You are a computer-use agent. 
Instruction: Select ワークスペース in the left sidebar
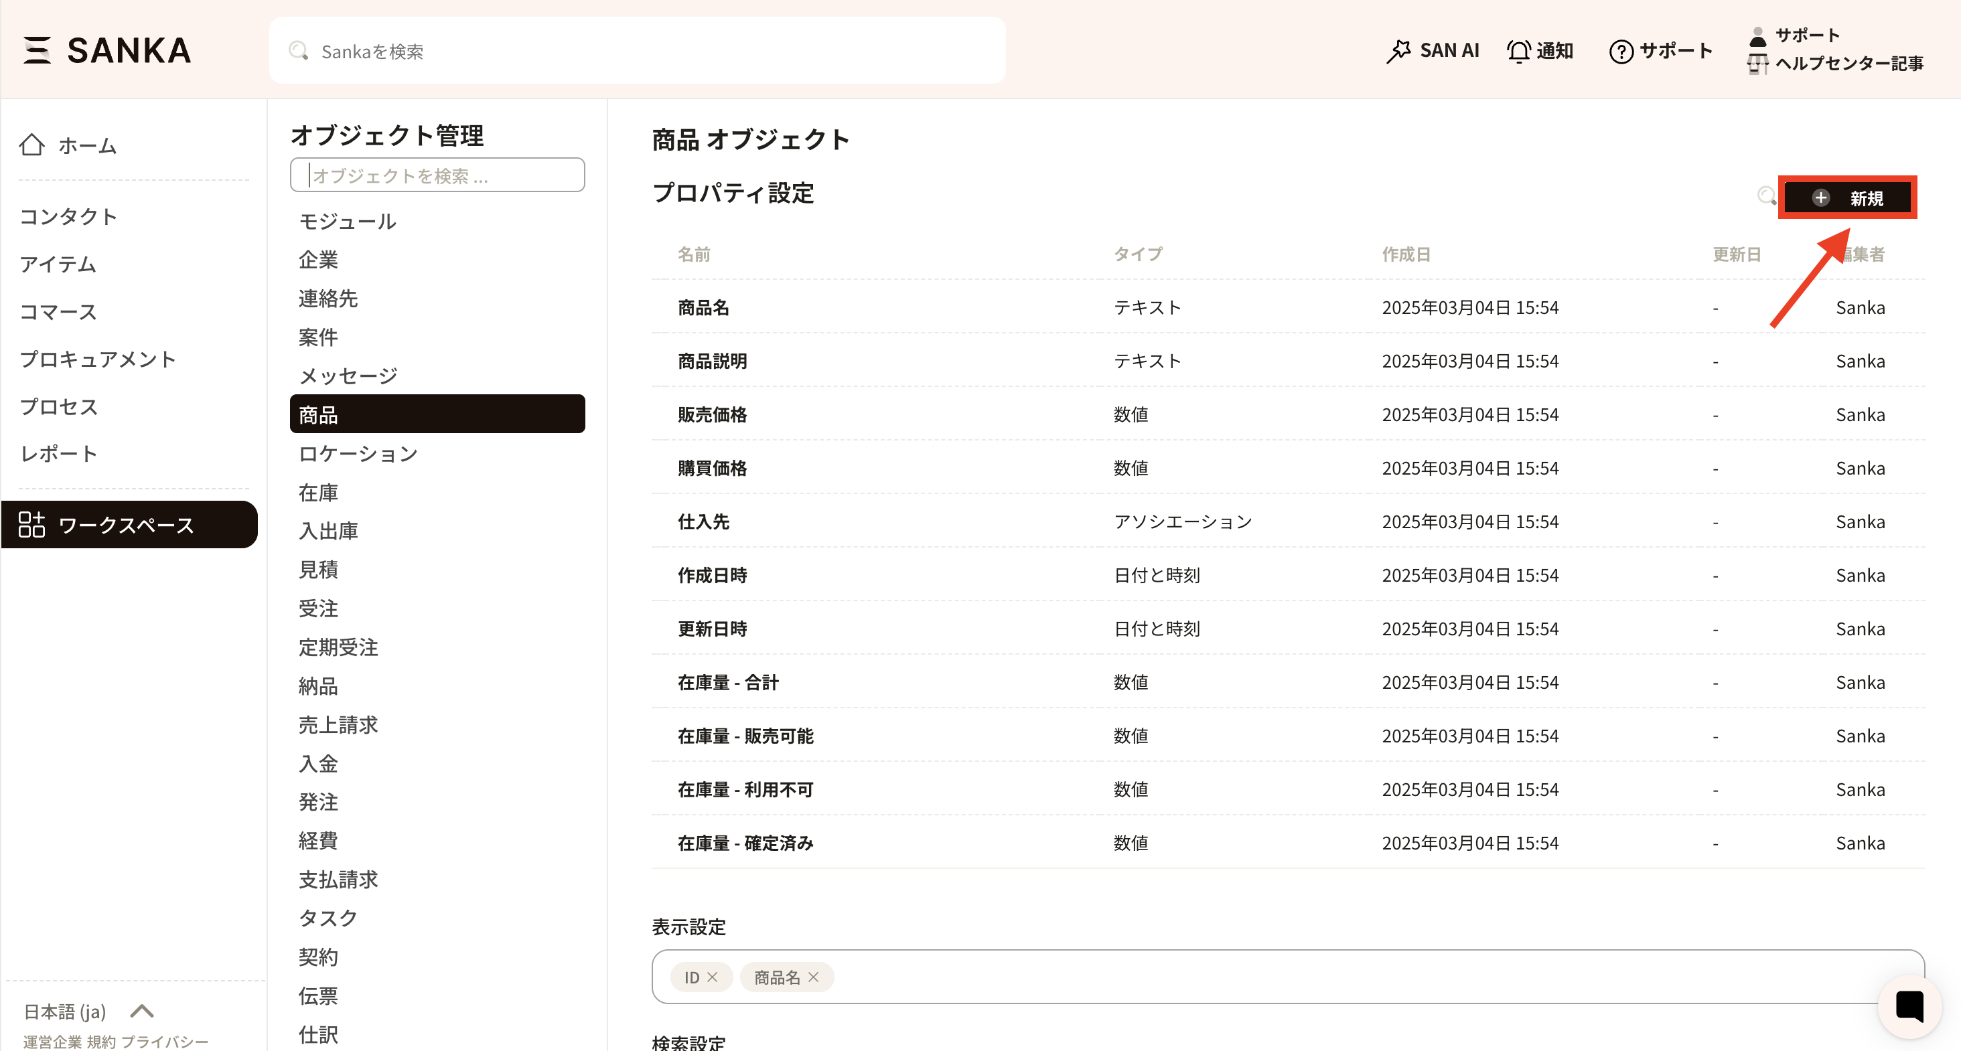128,524
